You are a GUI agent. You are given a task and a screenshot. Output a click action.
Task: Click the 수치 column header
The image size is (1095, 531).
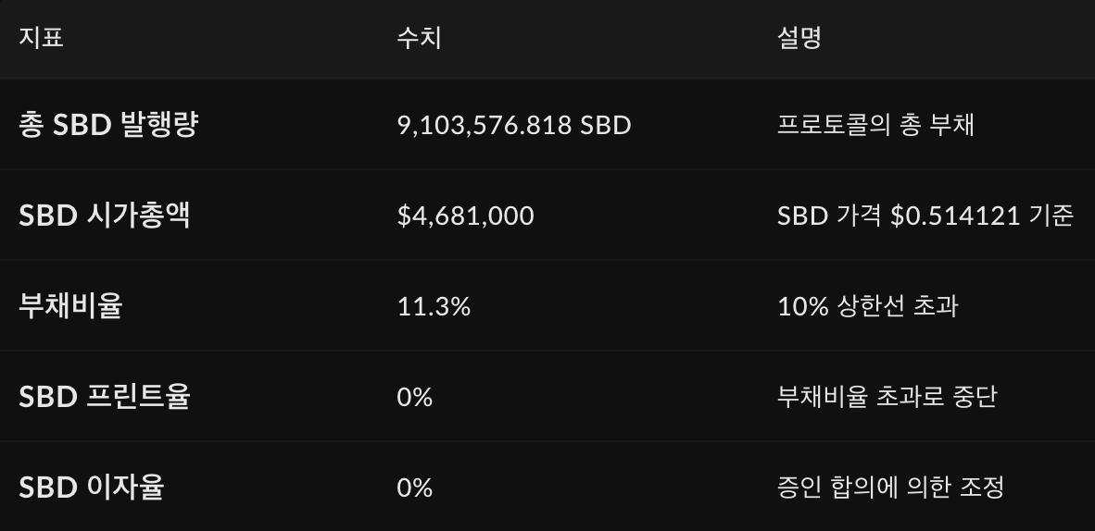point(419,37)
